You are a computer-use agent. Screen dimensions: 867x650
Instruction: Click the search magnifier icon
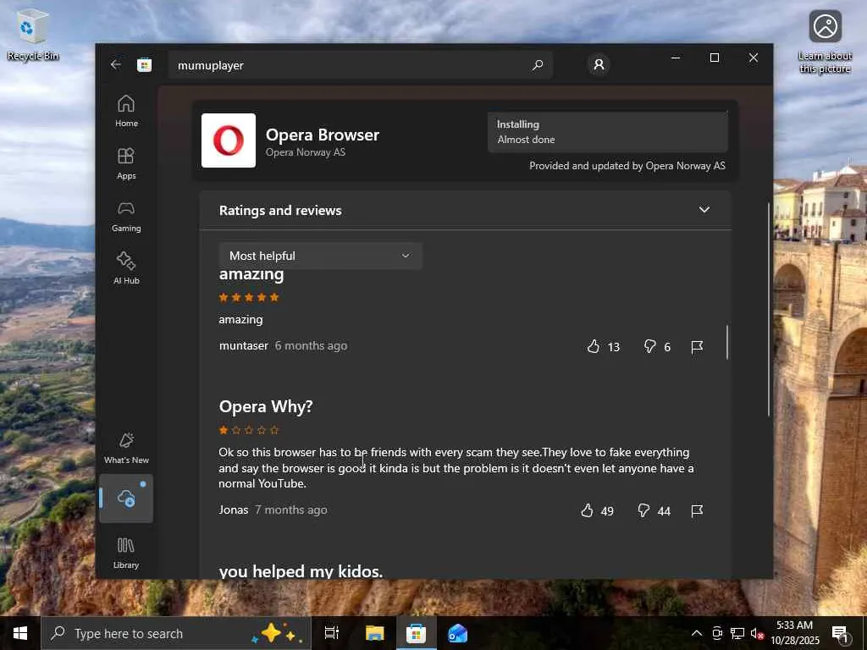(x=538, y=65)
